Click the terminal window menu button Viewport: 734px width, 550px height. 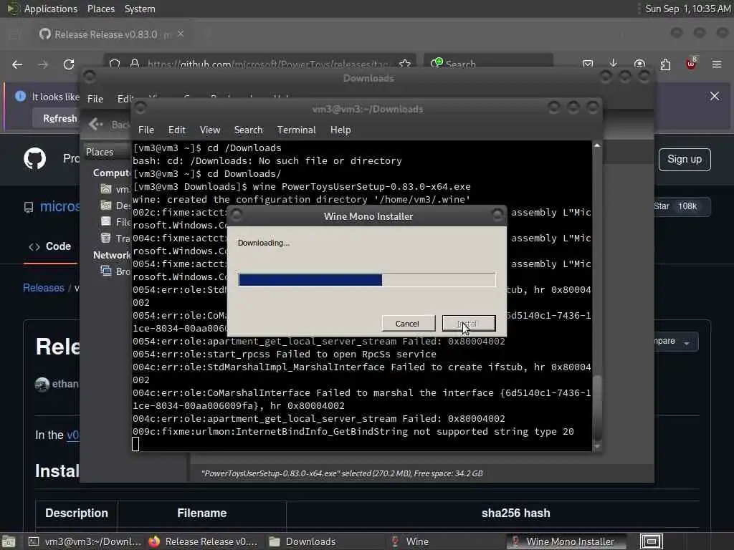coord(140,107)
